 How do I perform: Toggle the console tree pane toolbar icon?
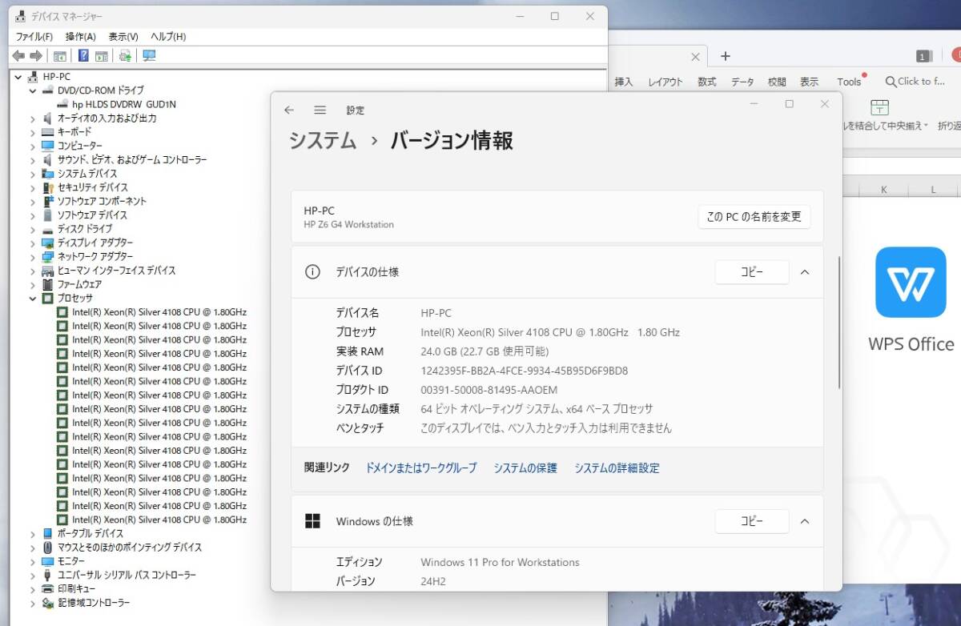[59, 55]
